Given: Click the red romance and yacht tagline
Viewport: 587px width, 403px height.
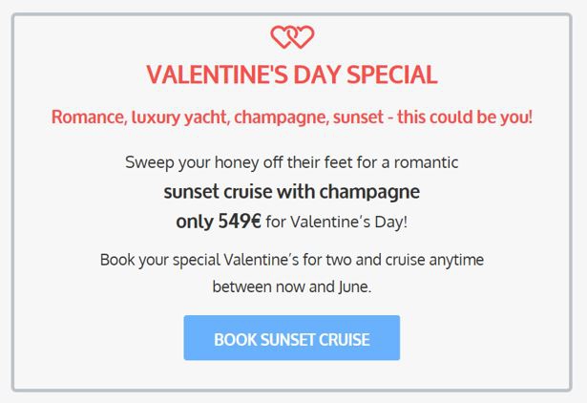Looking at the screenshot, I should tap(292, 117).
